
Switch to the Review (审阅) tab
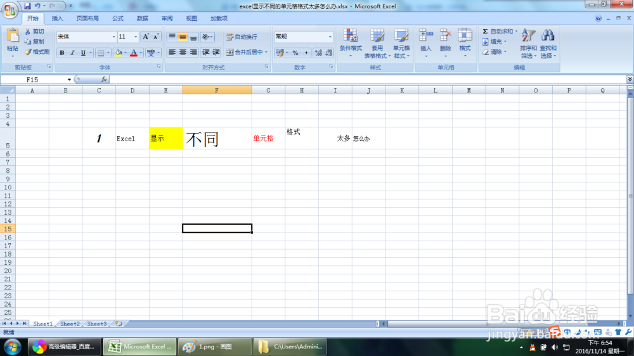click(167, 18)
